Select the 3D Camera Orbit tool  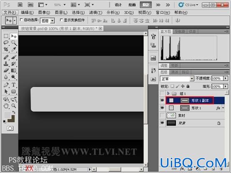point(14,99)
